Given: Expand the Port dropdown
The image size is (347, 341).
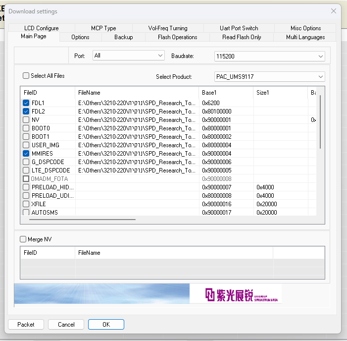Looking at the screenshot, I should click(x=129, y=56).
